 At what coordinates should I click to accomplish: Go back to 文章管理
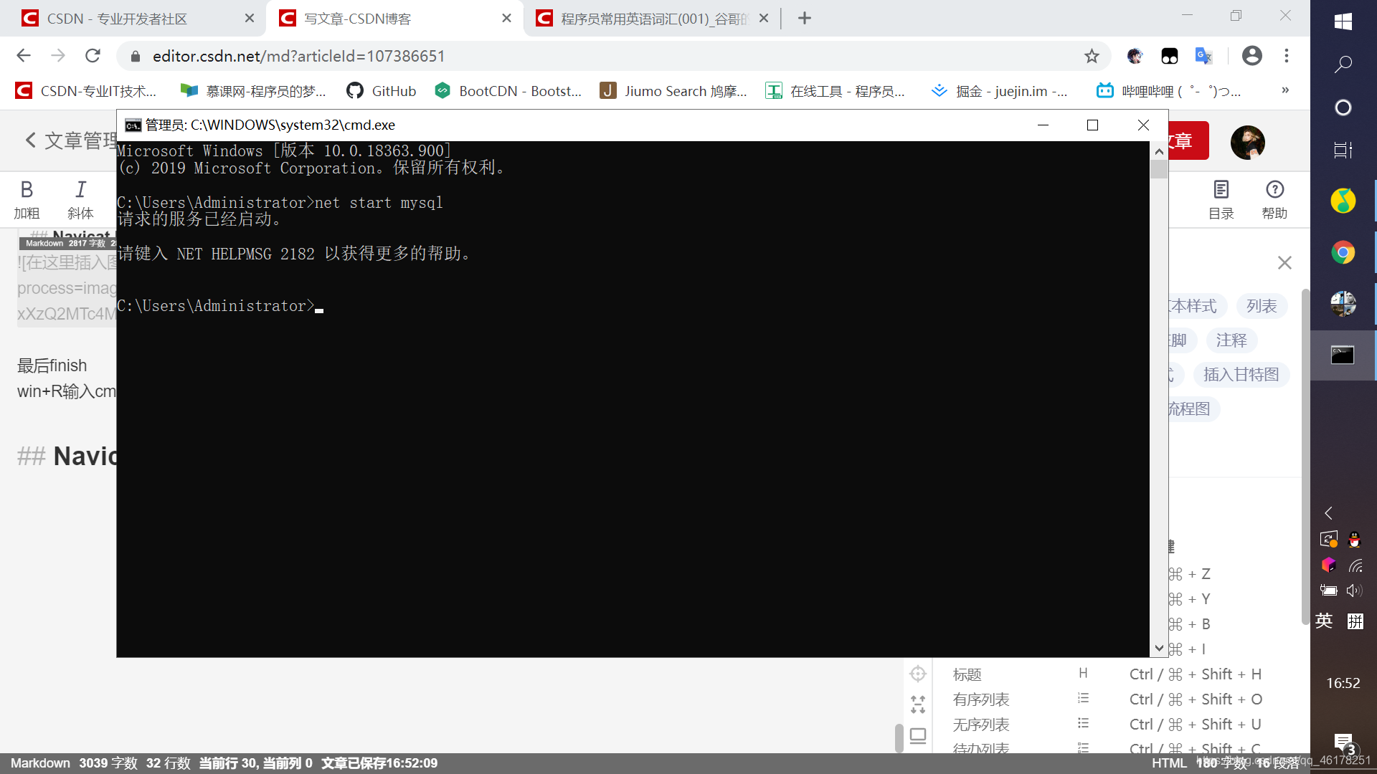[70, 140]
